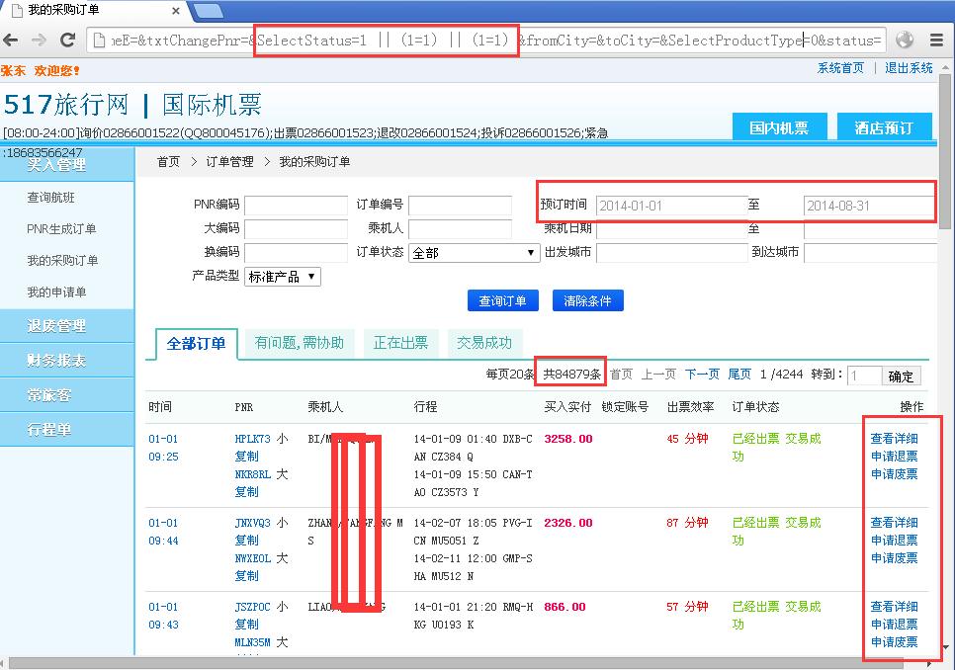Image resolution: width=955 pixels, height=670 pixels.
Task: Close the 我的采购订单 browser tab
Action: [175, 11]
